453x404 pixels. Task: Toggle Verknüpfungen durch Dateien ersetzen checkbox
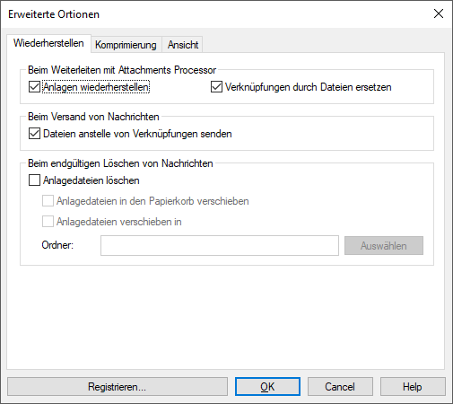216,87
